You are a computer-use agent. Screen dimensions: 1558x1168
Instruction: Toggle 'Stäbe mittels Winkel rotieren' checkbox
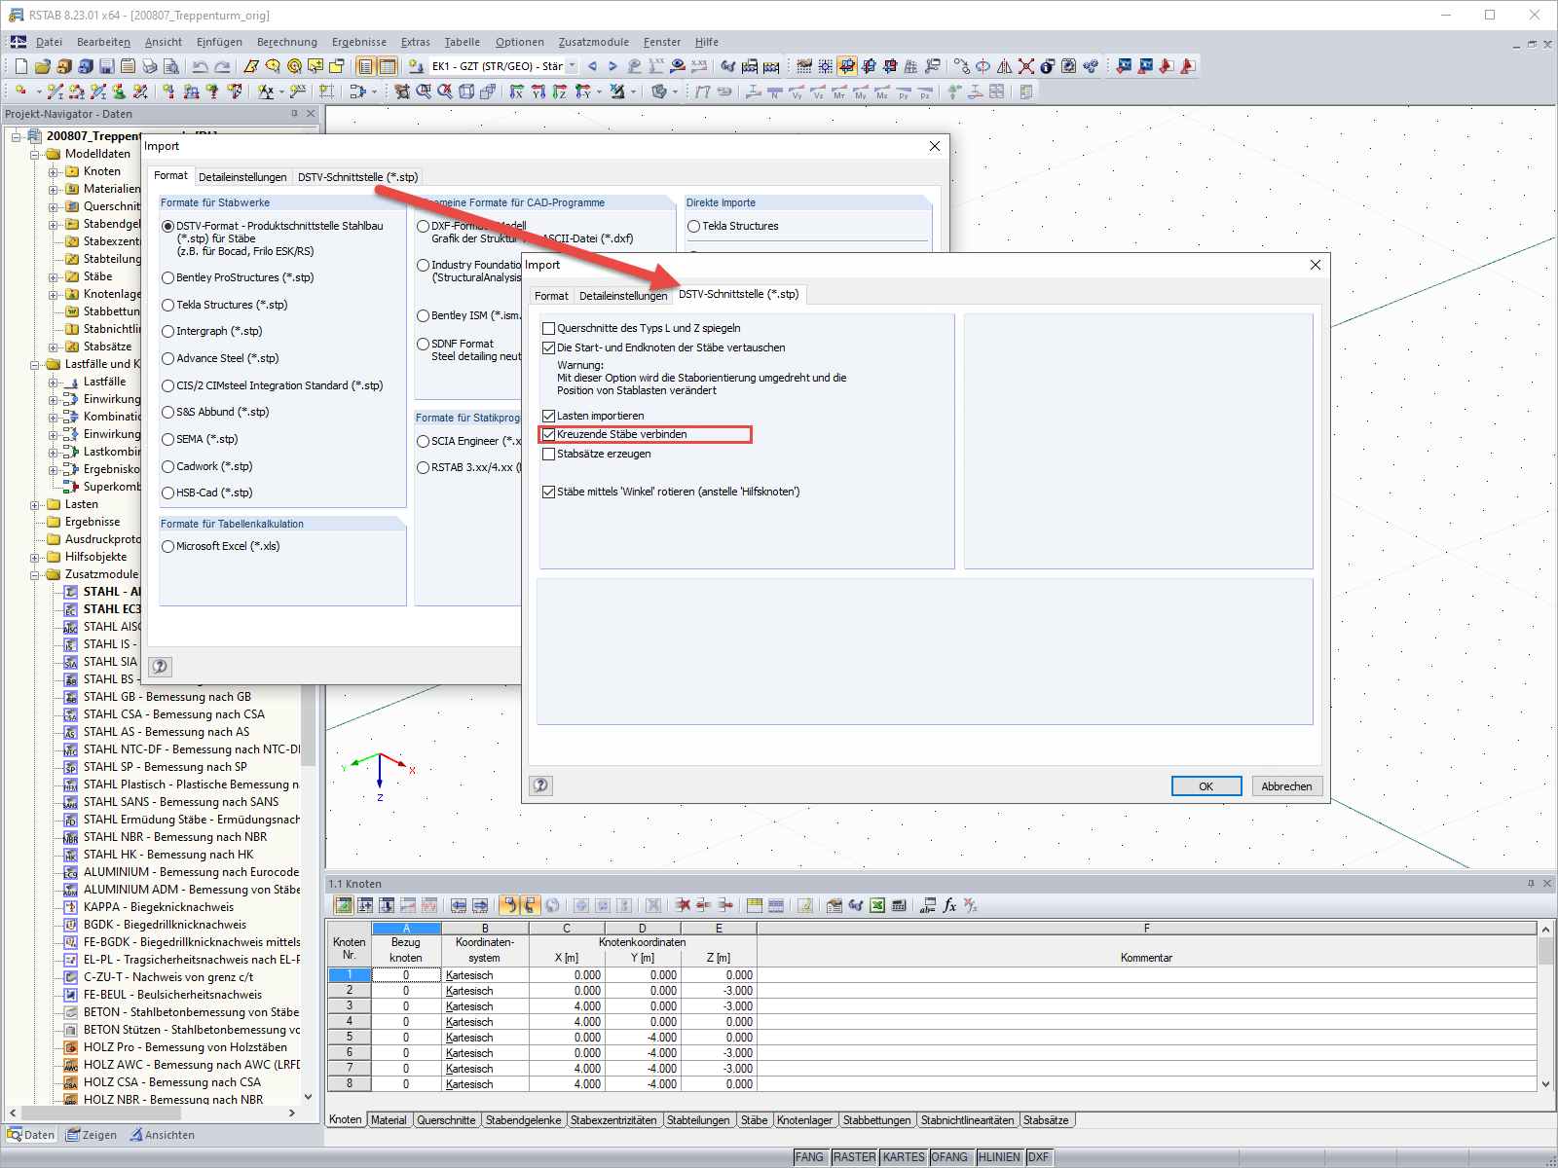click(x=549, y=492)
